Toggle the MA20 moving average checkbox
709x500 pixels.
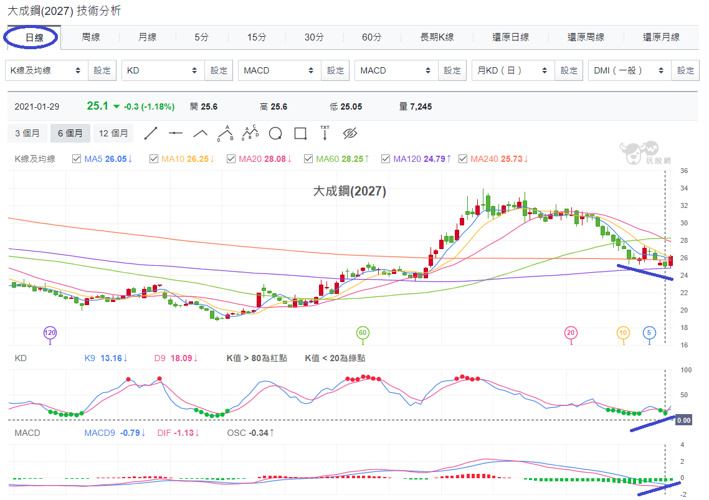[231, 159]
